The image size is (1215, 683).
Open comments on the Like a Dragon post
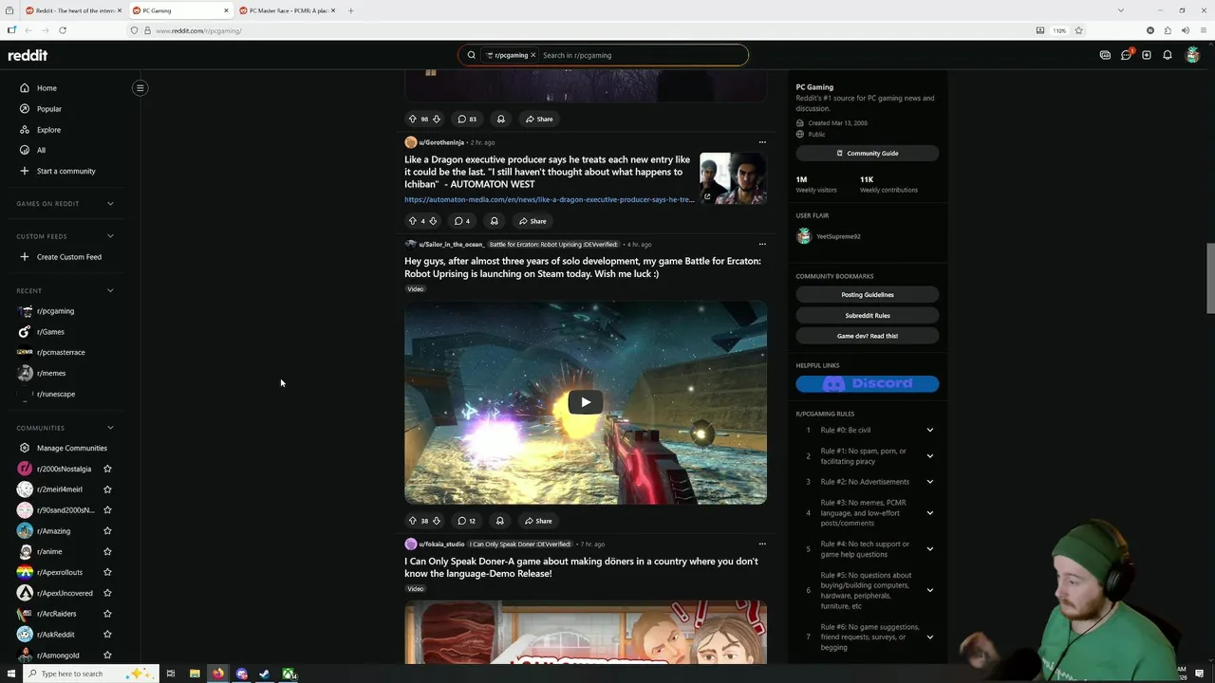coord(462,221)
